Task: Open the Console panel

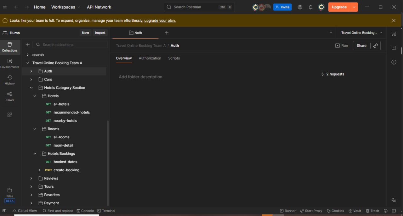Action: [85, 211]
